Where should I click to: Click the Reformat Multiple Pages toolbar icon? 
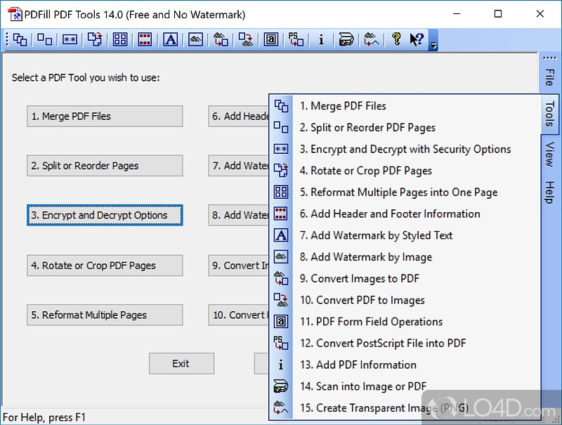(120, 39)
